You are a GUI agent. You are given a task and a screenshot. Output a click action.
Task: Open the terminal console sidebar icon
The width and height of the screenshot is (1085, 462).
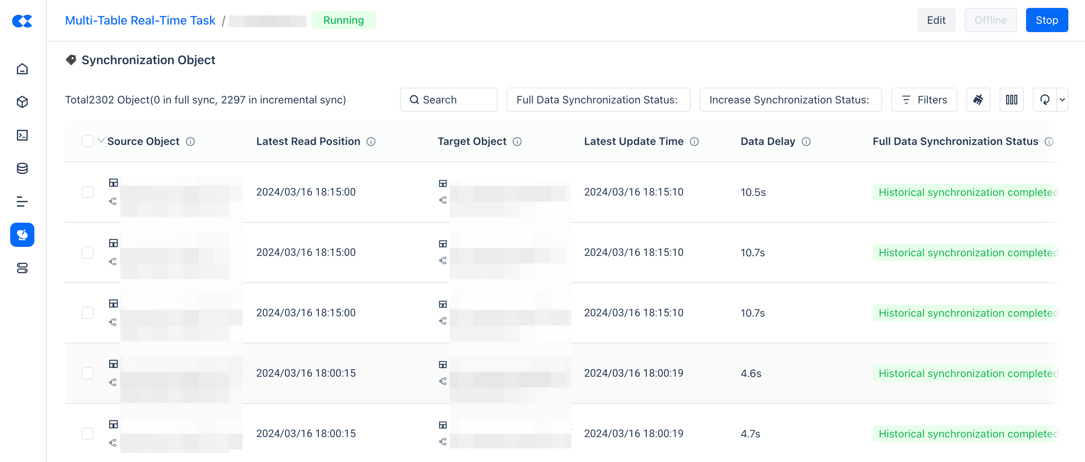pos(22,135)
